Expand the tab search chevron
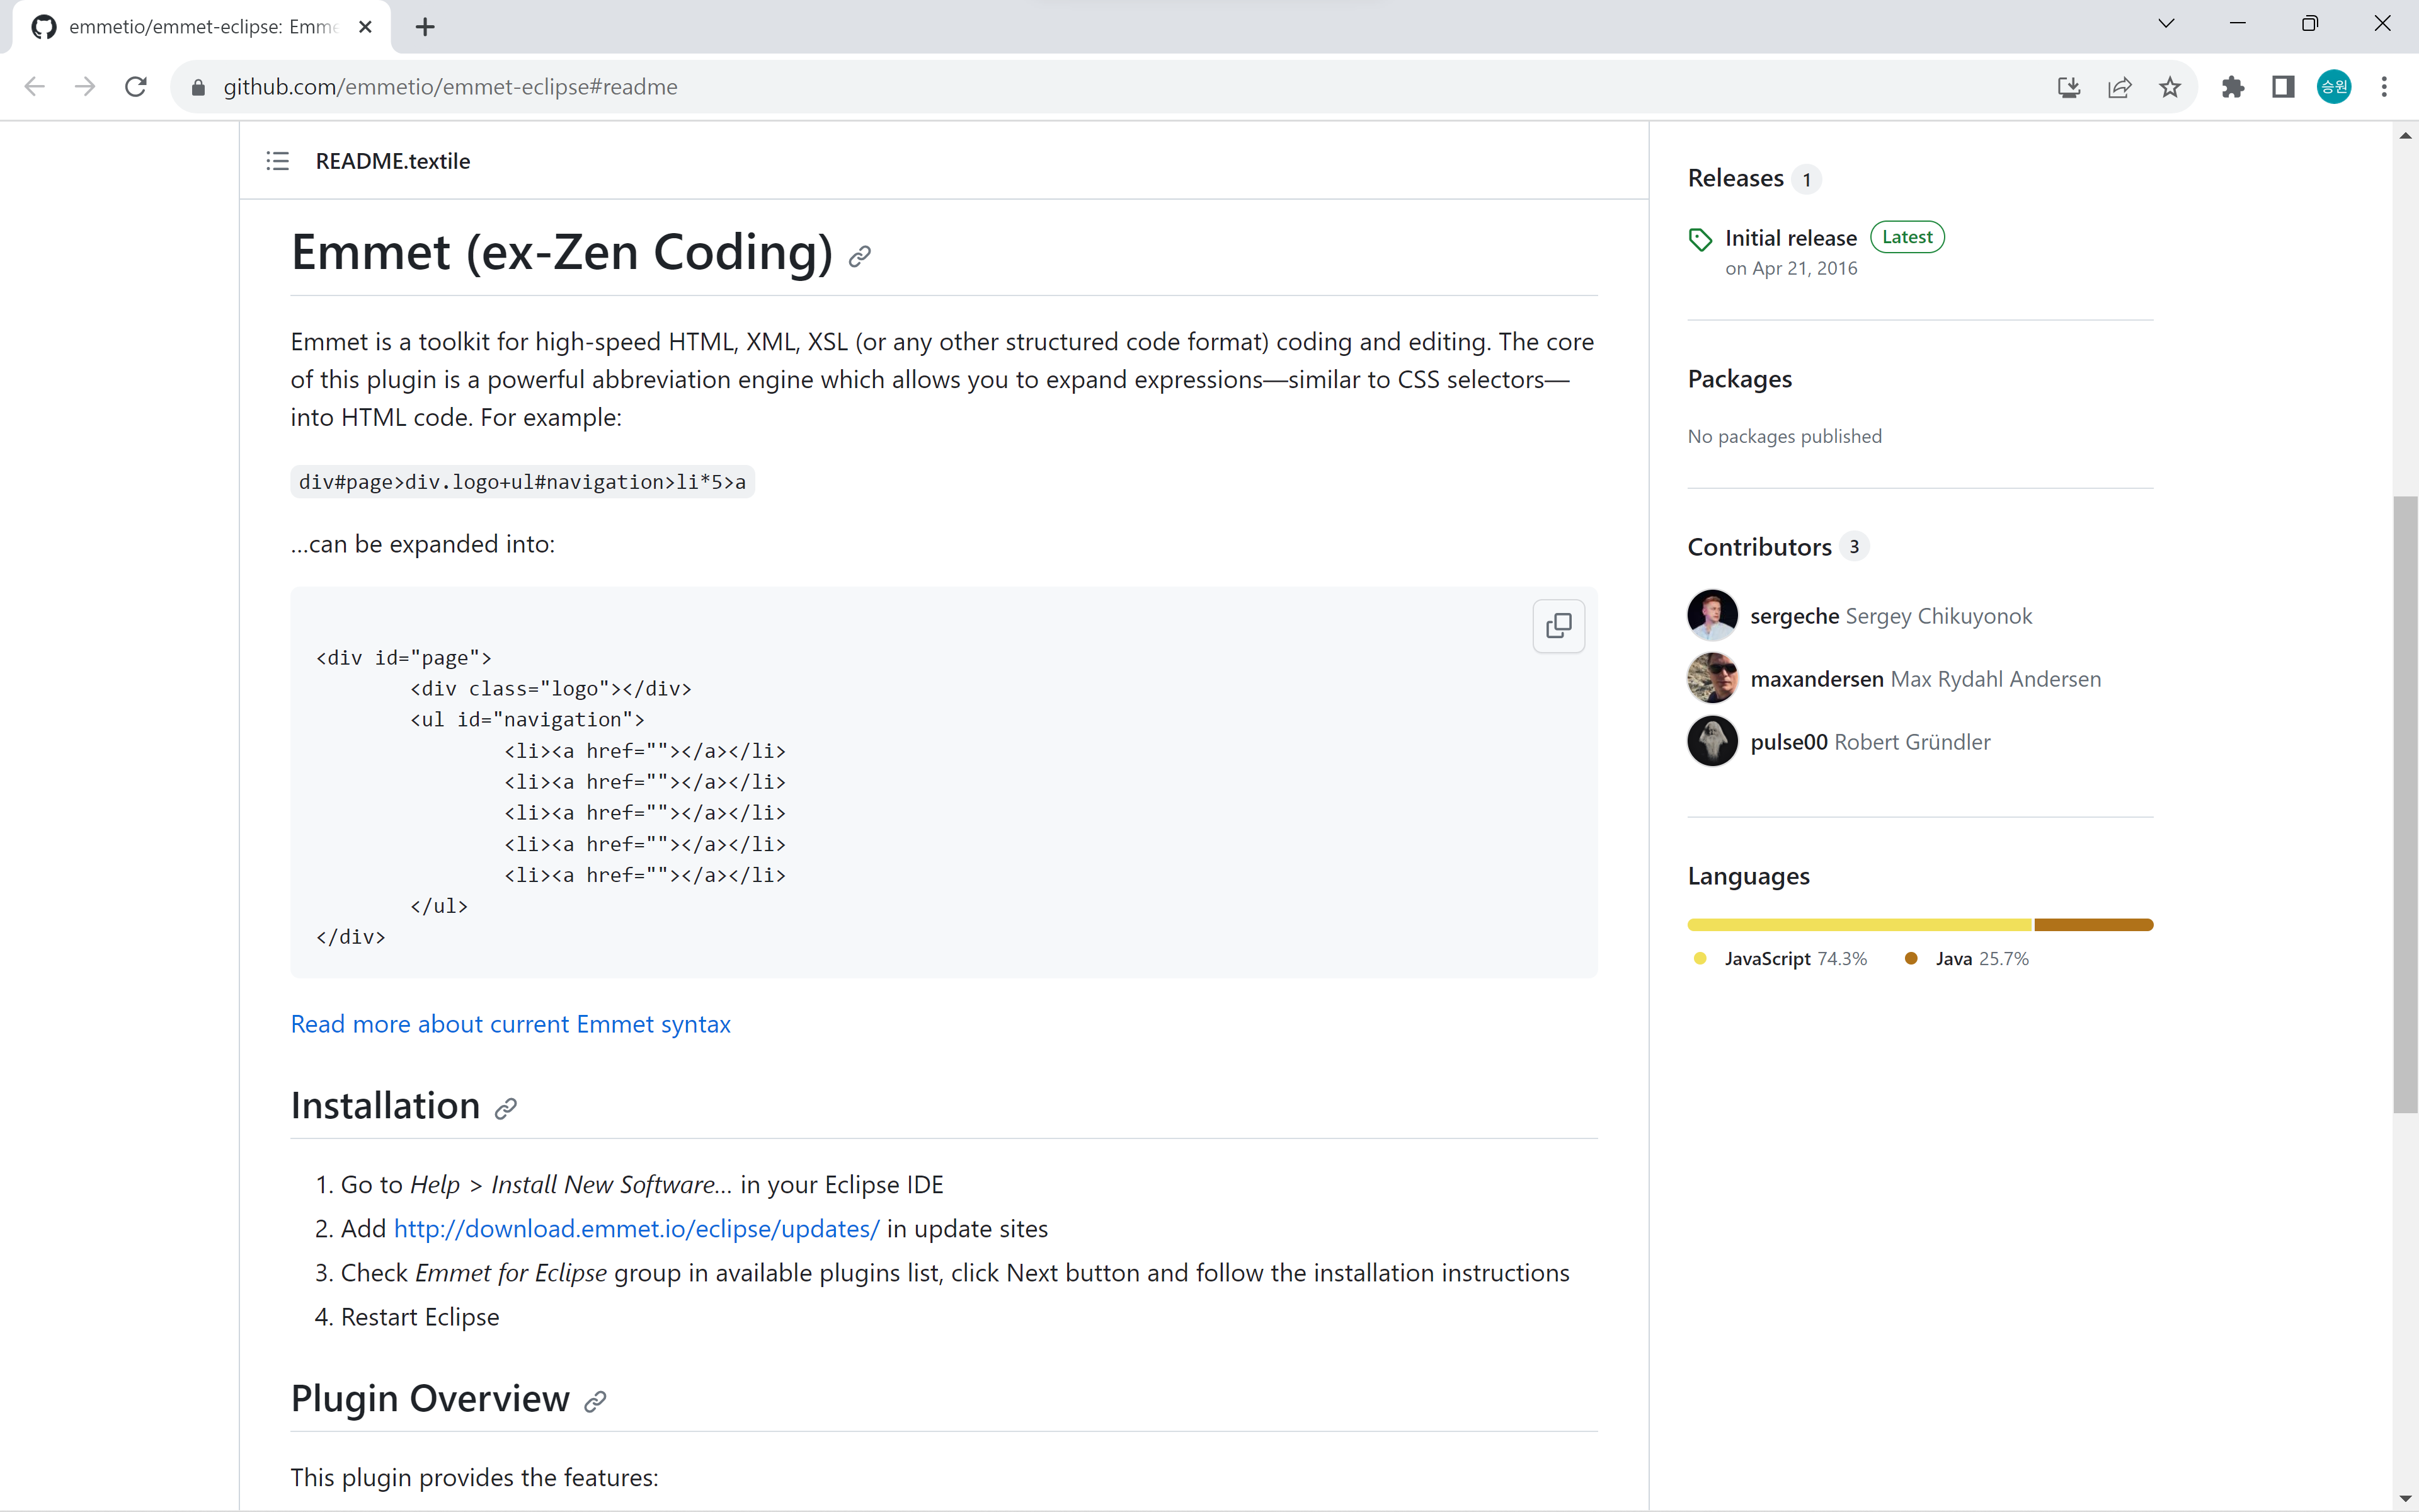This screenshot has height=1512, width=2419. (2166, 24)
